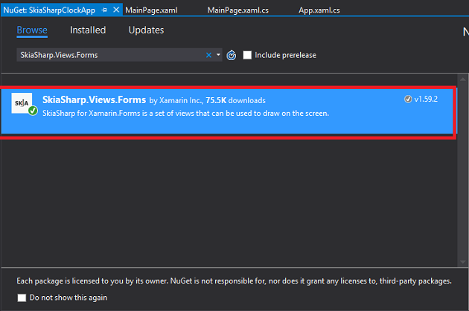469x311 pixels.
Task: View the Updates tab
Action: tap(146, 30)
